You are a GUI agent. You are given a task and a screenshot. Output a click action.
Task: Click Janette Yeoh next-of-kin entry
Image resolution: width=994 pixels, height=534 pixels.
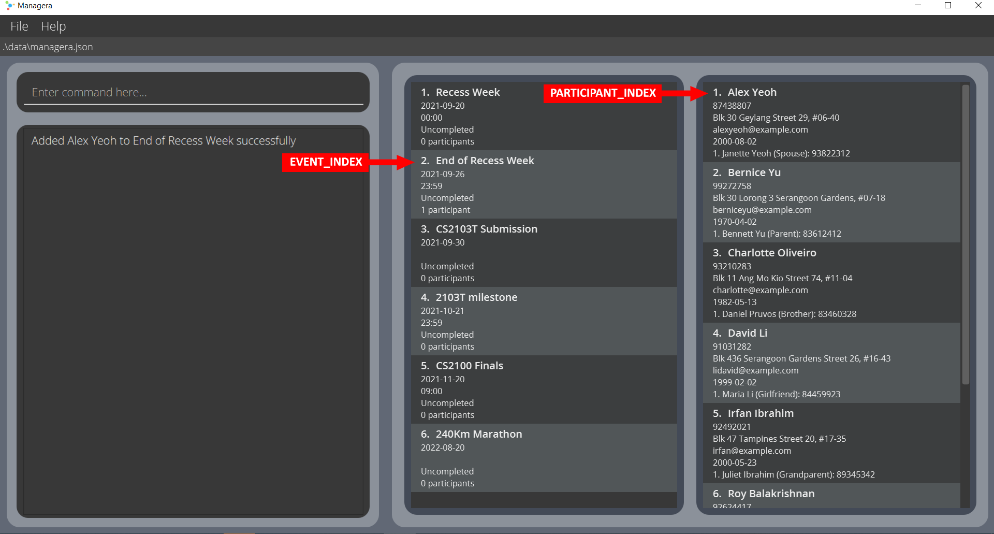[781, 153]
